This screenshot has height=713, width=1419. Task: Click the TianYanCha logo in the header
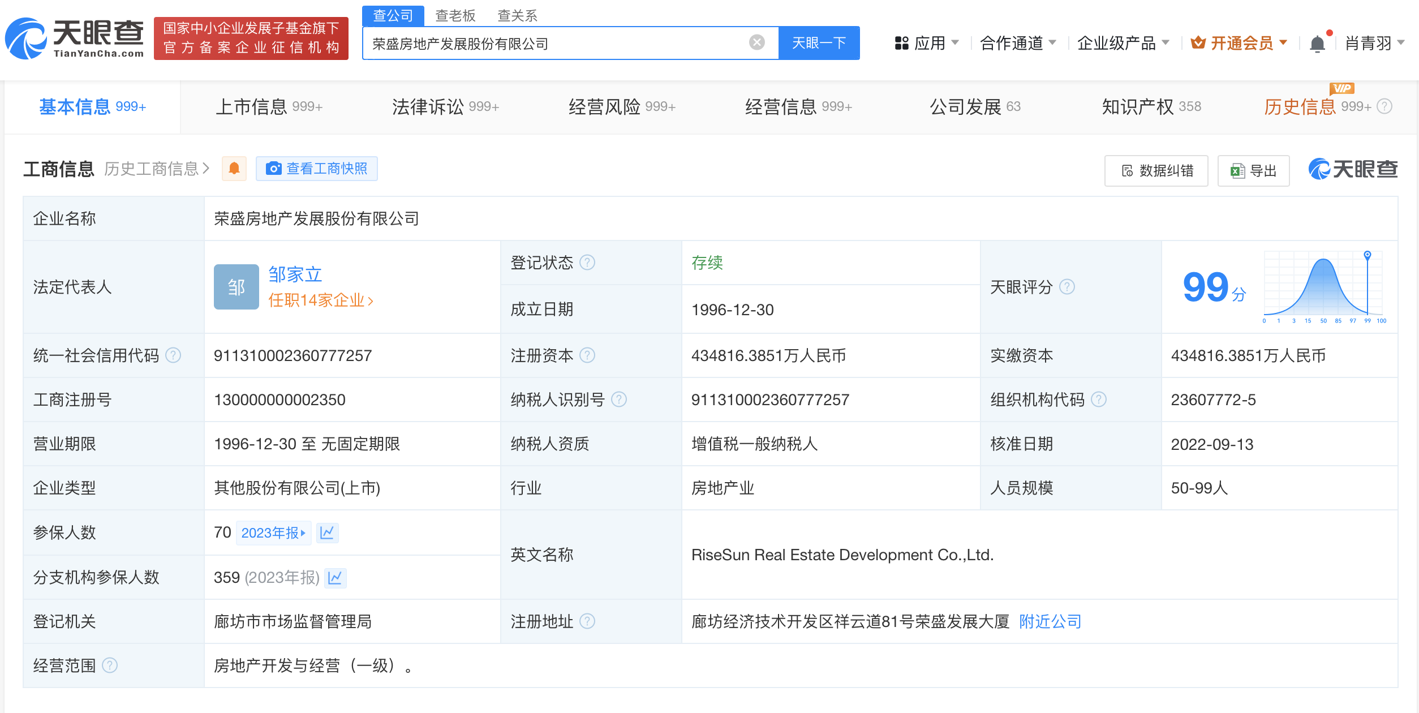pyautogui.click(x=75, y=38)
